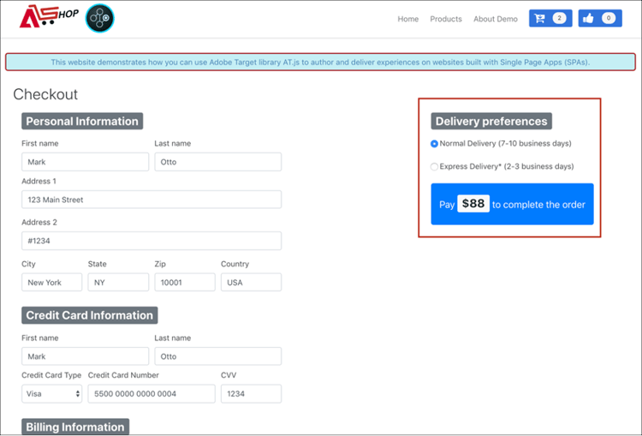Click the A-Shop logo
Viewport: 642px width, 436px height.
[x=49, y=17]
